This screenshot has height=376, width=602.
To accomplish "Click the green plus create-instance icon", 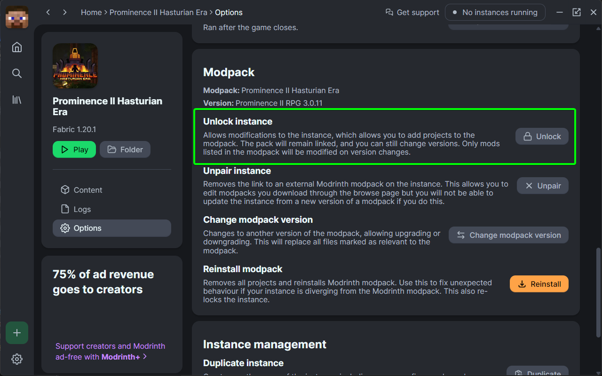I will [17, 333].
